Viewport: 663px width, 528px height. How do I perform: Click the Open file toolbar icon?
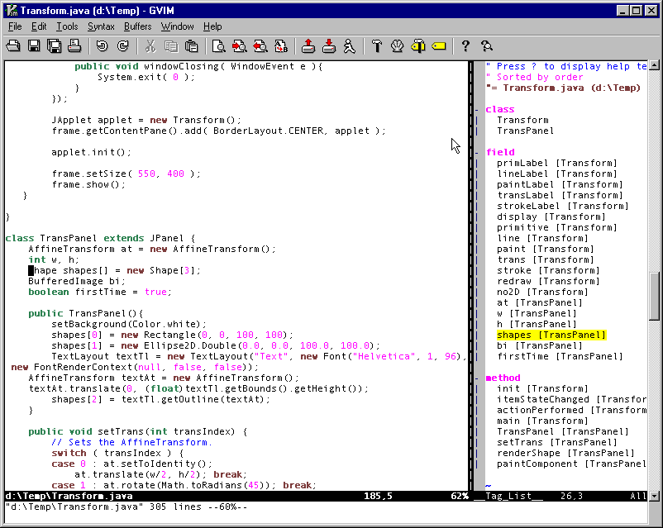(x=14, y=46)
